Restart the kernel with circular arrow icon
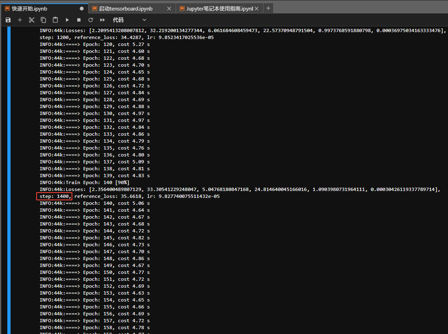This screenshot has height=334, width=448. [91, 20]
